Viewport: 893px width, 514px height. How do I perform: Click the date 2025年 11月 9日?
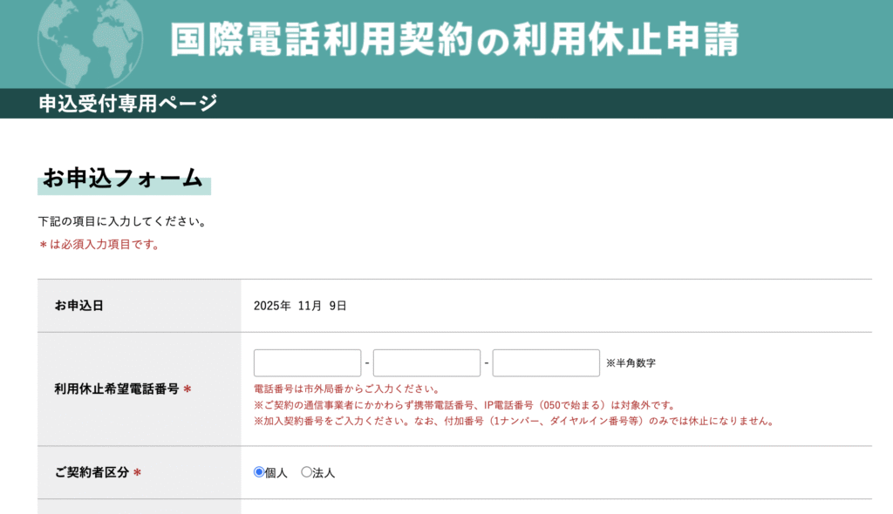(x=300, y=306)
